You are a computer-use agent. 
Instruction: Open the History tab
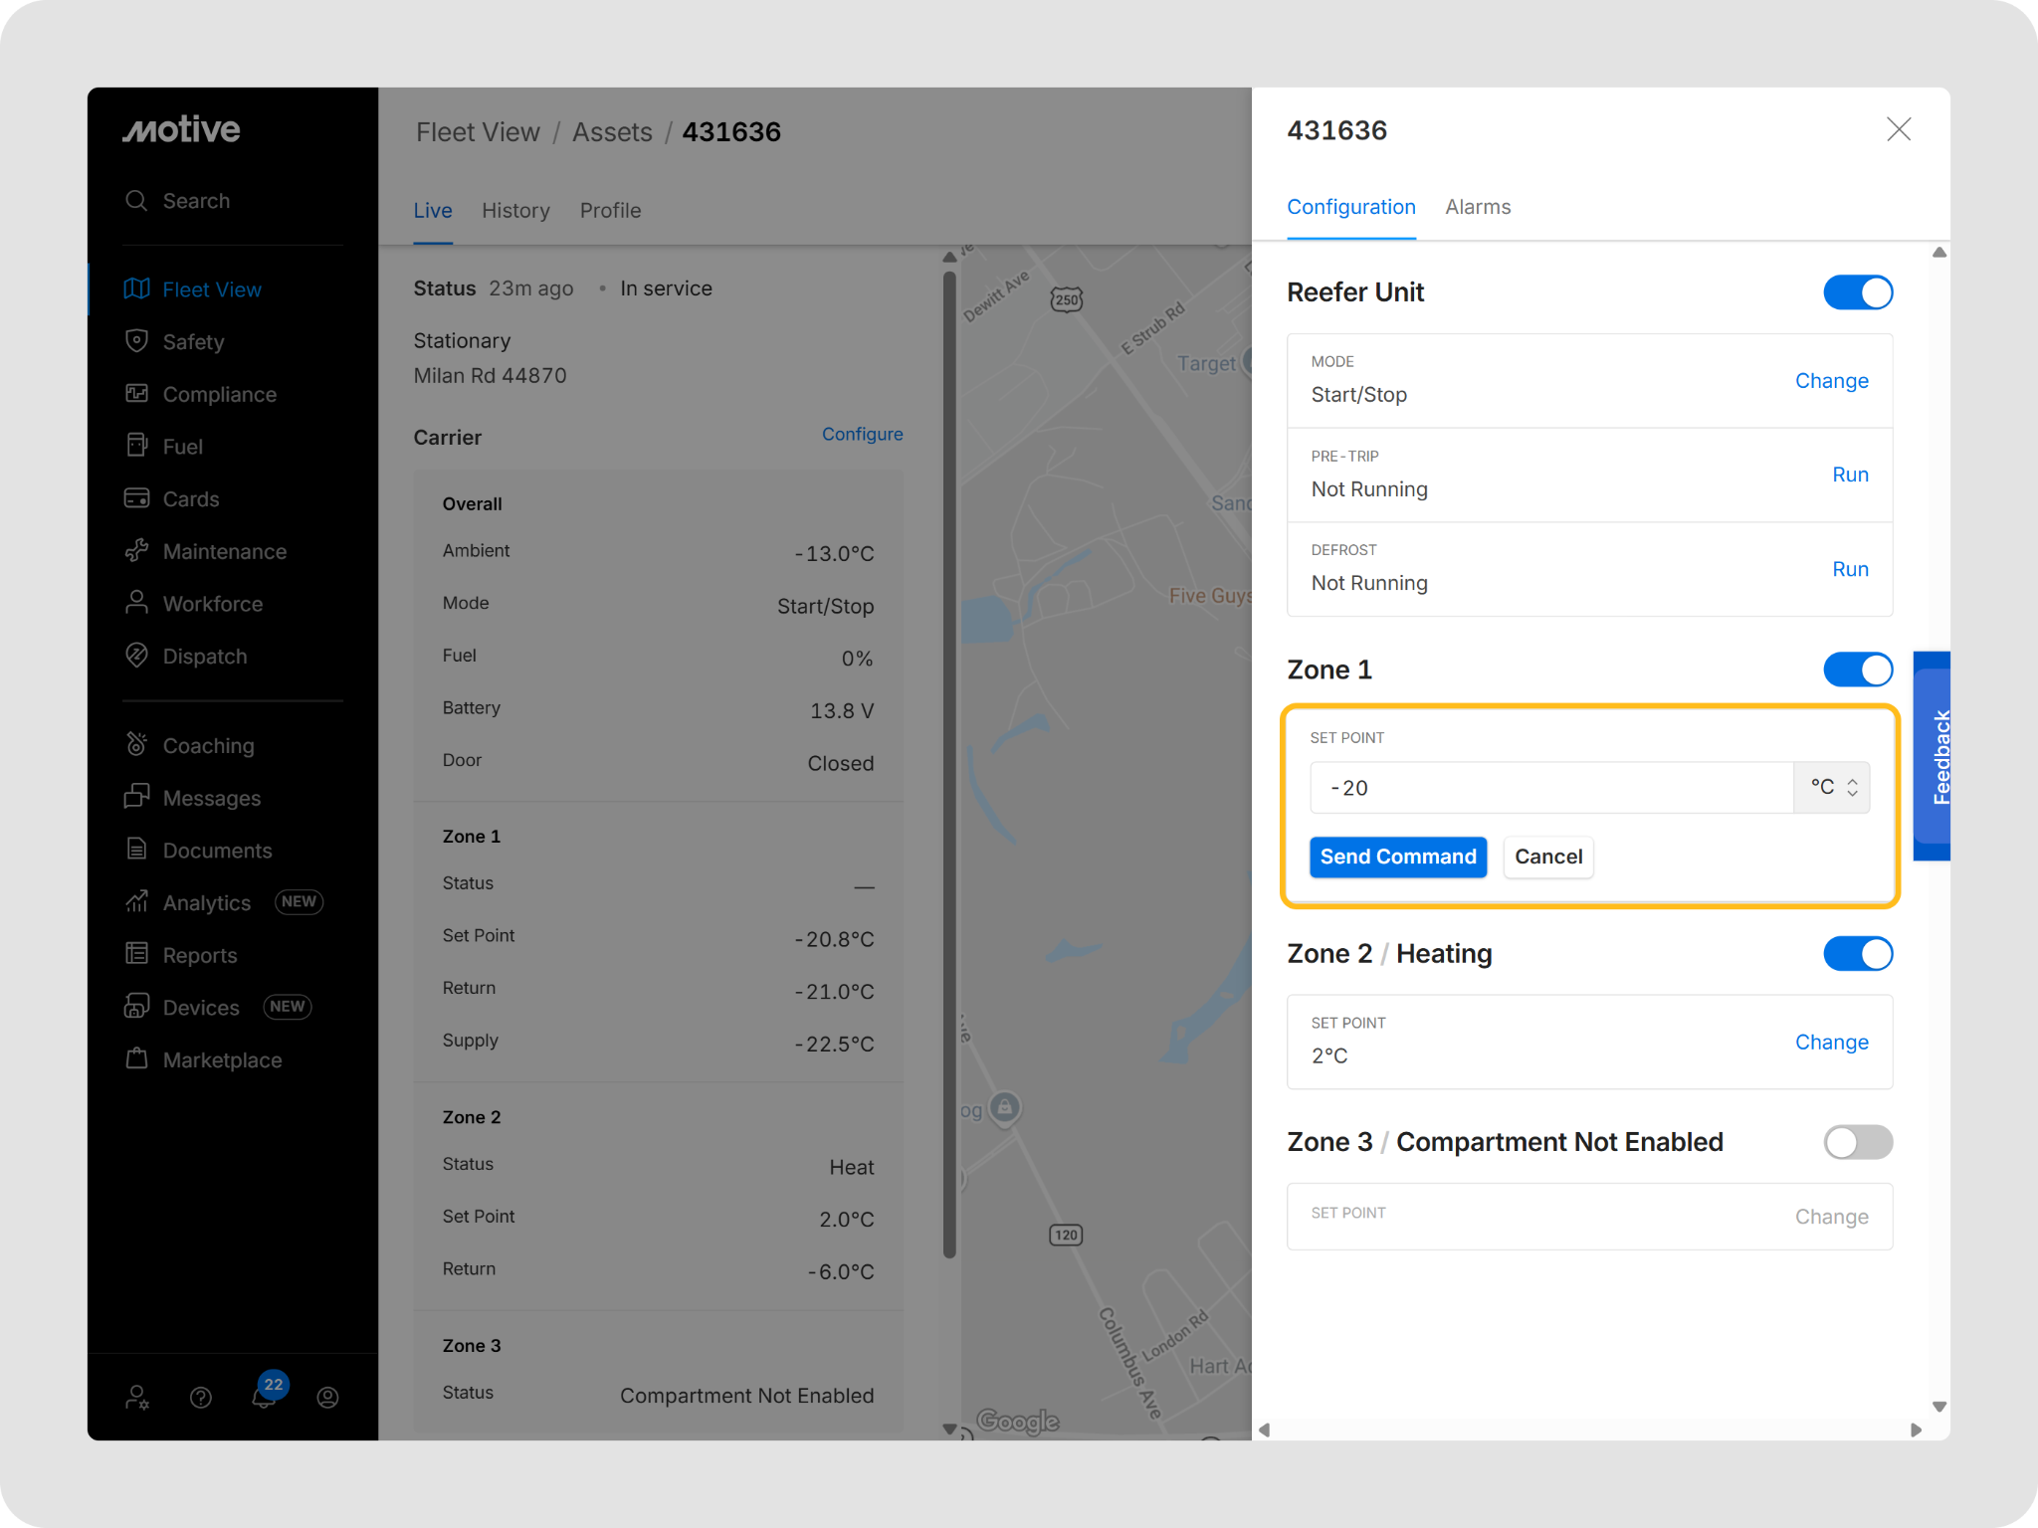tap(515, 211)
